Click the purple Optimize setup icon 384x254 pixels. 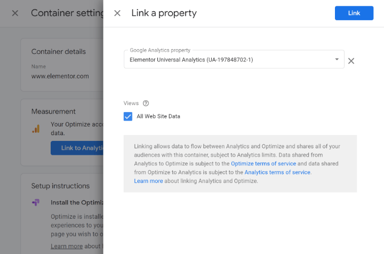(x=36, y=203)
